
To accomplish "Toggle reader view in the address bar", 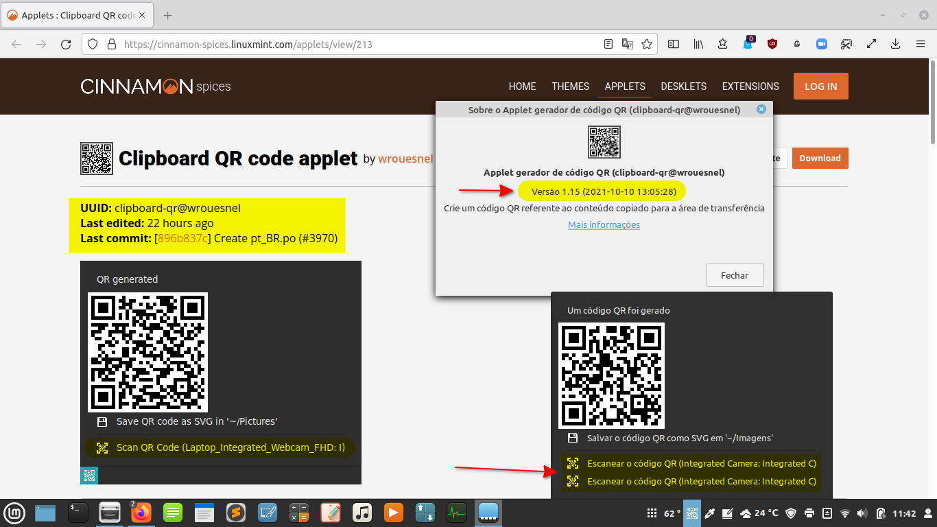I will pos(608,43).
